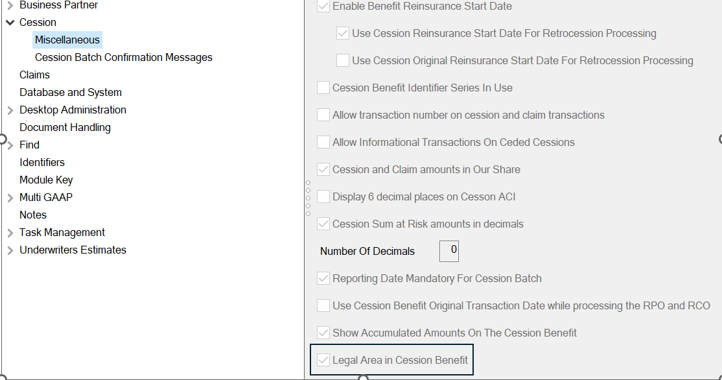Toggle Display 6 decimal places checkbox
Screen dimensions: 722x380
point(323,196)
